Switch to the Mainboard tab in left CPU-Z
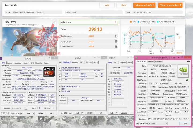This screenshot has height=128, width=193. pyautogui.click(x=17, y=63)
